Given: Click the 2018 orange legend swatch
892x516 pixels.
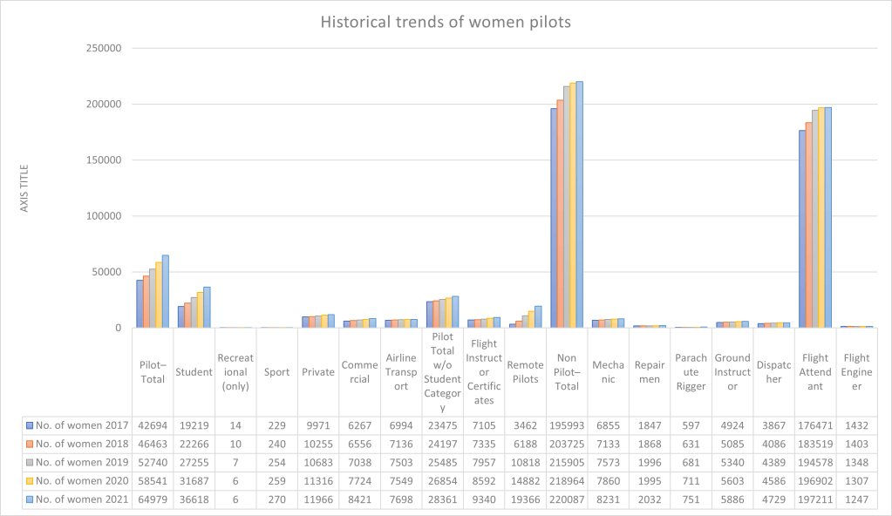Looking at the screenshot, I should pyautogui.click(x=30, y=444).
